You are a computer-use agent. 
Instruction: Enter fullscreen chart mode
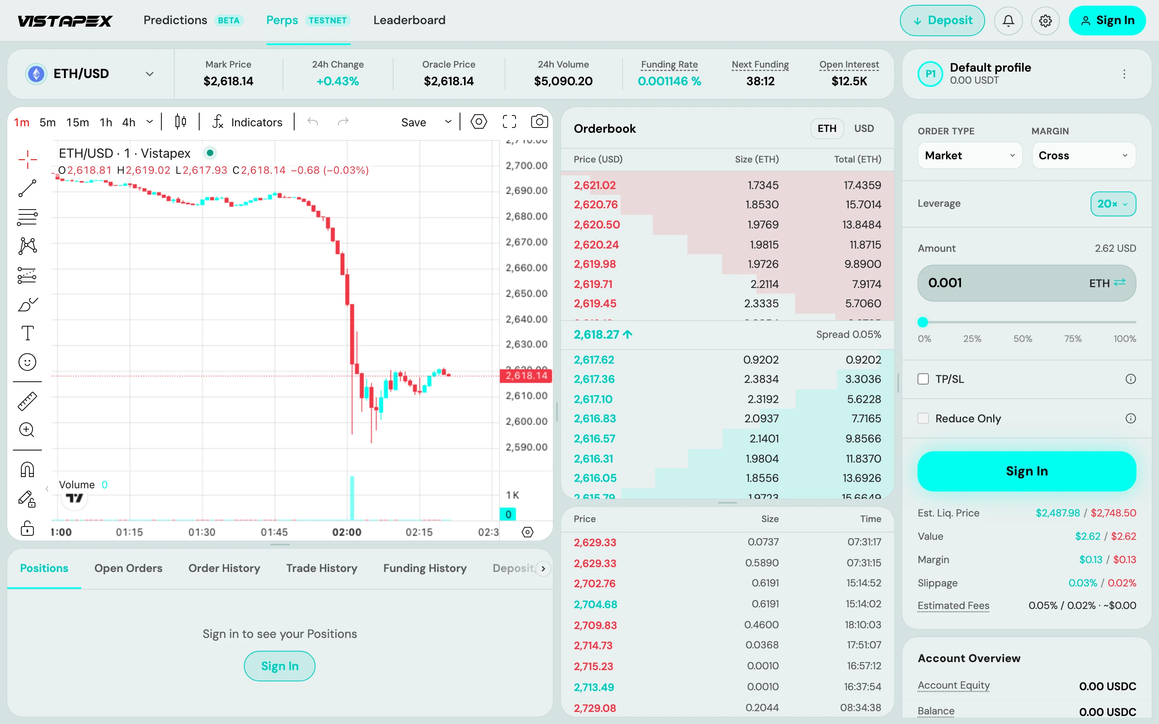coord(509,122)
